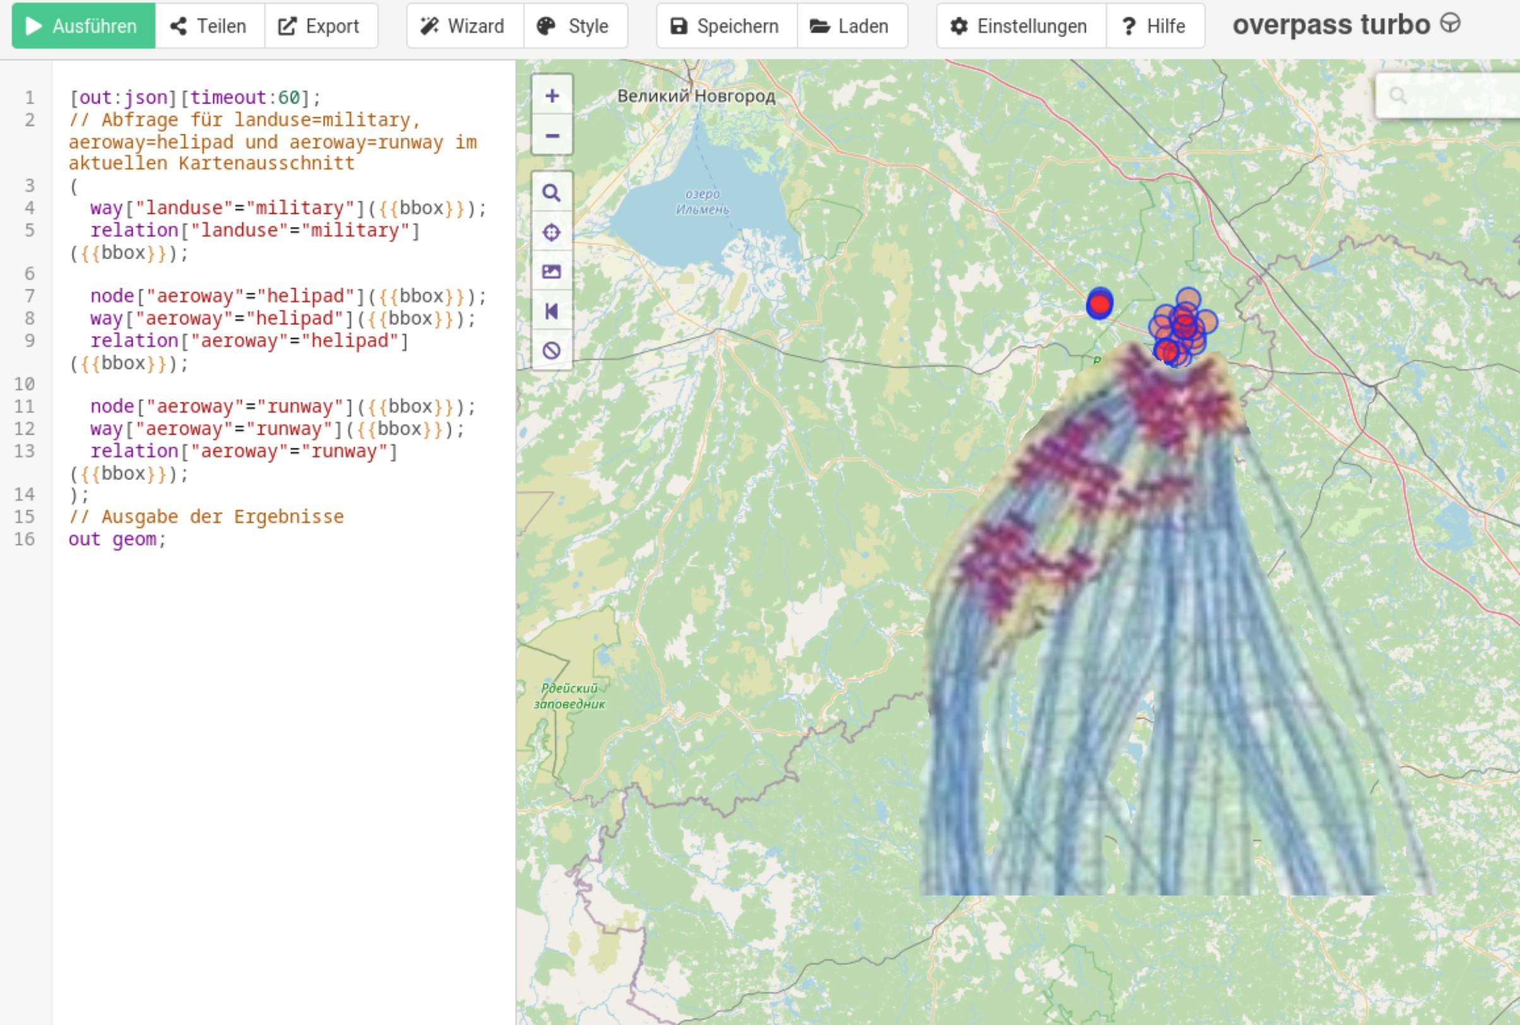The image size is (1520, 1025).
Task: Click Laden to load query
Action: (x=850, y=26)
